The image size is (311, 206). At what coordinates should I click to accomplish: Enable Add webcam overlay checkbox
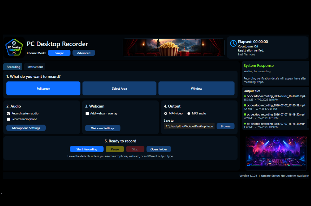pyautogui.click(x=87, y=113)
